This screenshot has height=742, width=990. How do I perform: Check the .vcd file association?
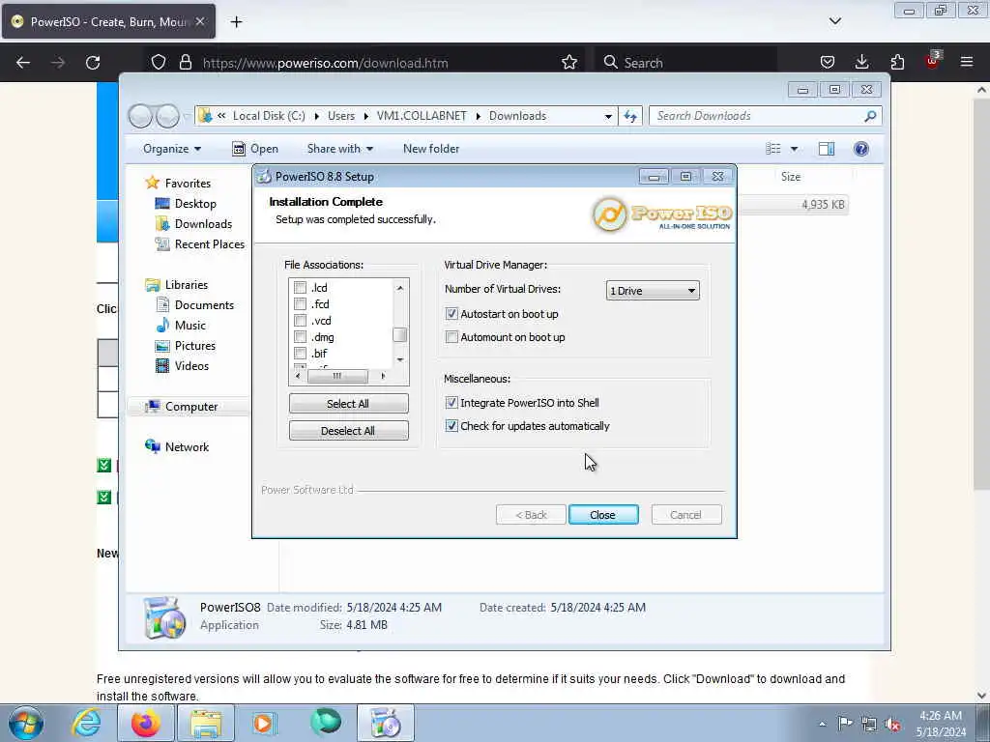301,321
